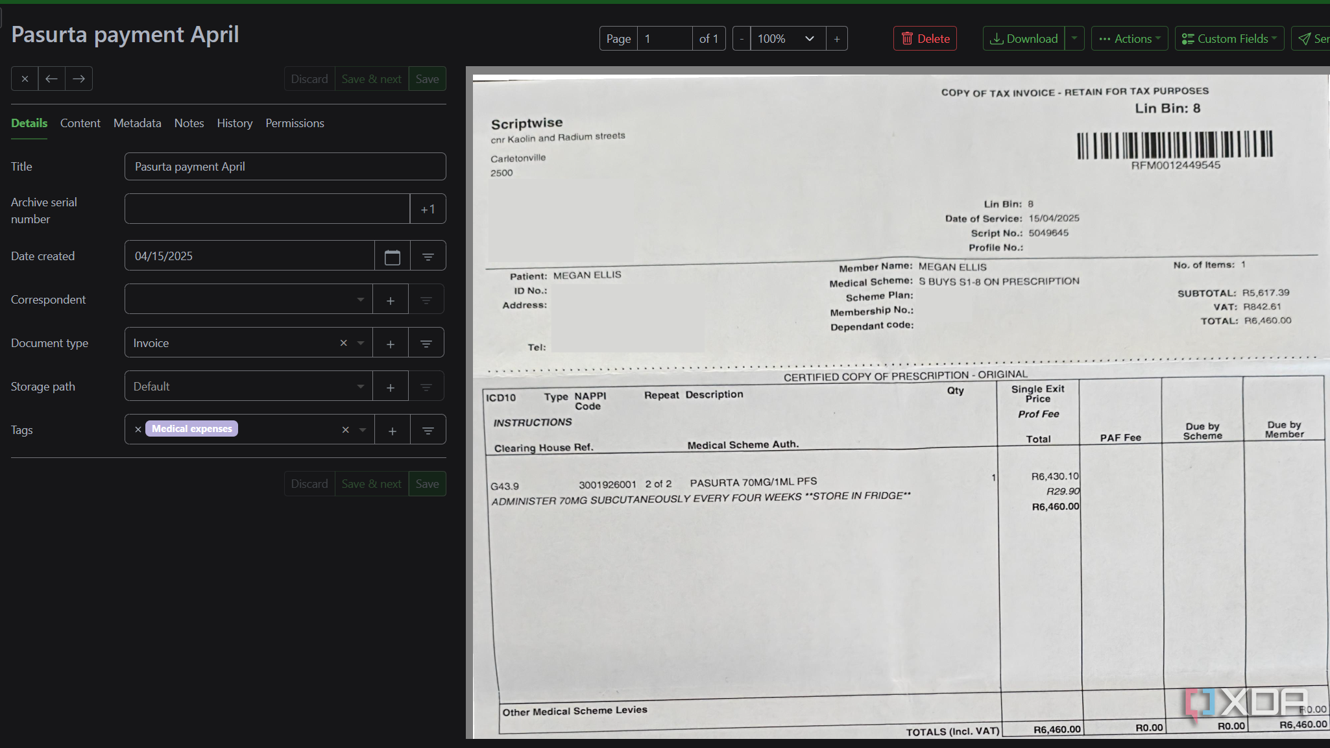The image size is (1330, 748).
Task: Open the Permissions tab
Action: 295,123
